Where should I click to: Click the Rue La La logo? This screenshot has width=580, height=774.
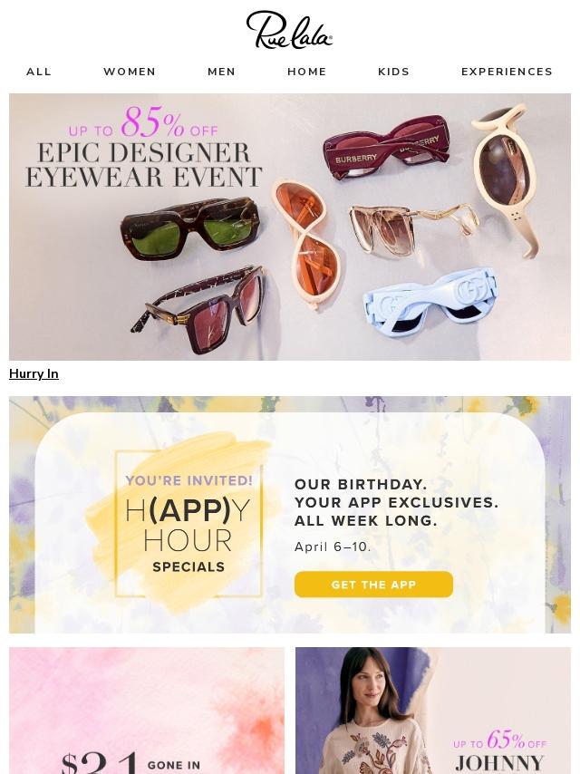click(289, 30)
